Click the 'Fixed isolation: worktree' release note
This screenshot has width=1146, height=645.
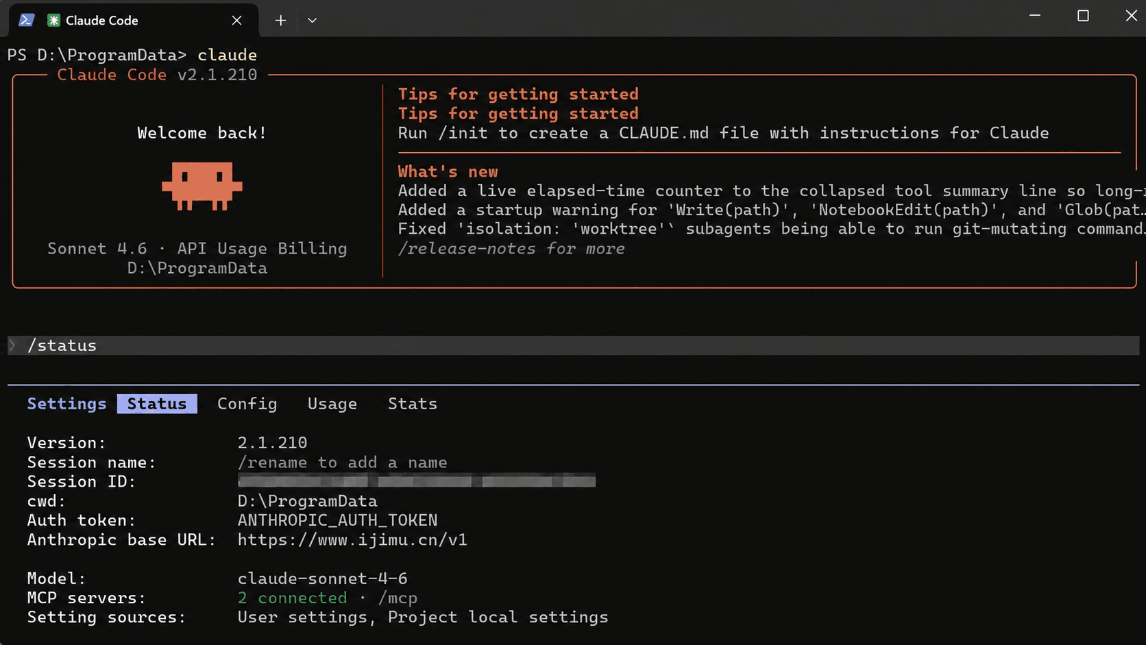(x=770, y=229)
